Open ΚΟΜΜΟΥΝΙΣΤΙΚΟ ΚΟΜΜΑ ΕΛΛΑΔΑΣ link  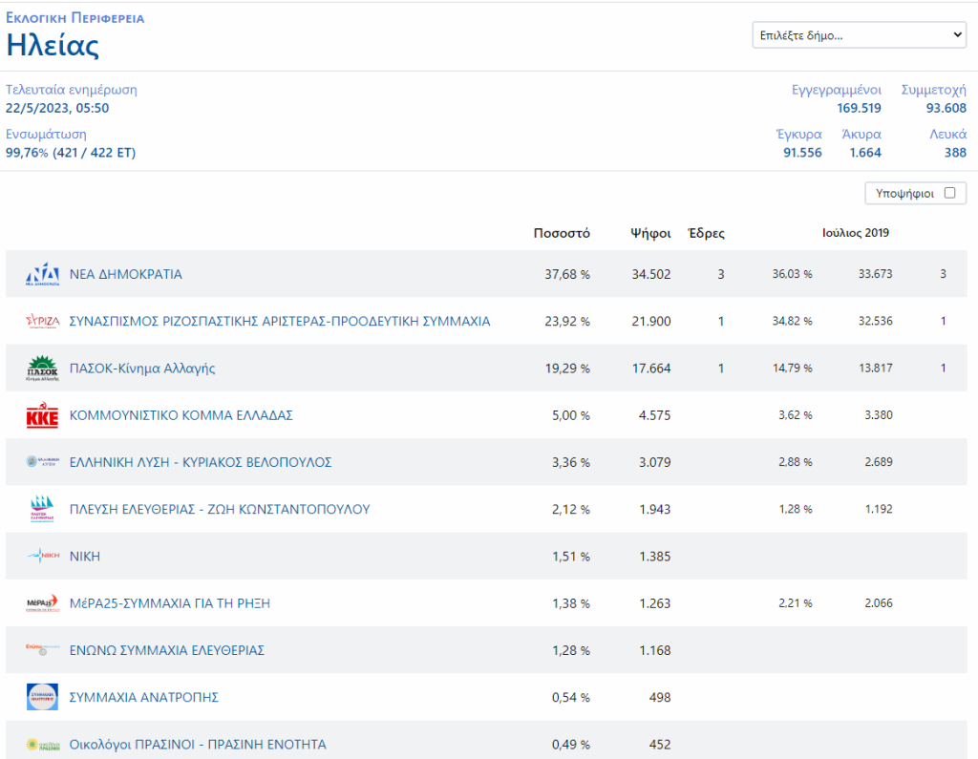click(181, 416)
